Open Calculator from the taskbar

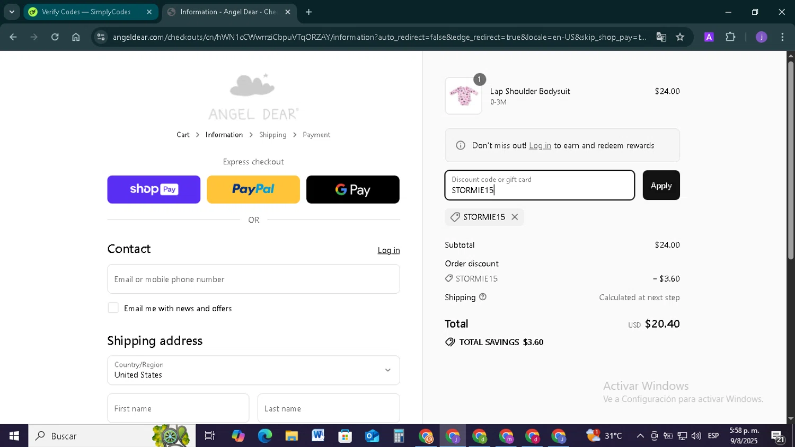pyautogui.click(x=399, y=436)
